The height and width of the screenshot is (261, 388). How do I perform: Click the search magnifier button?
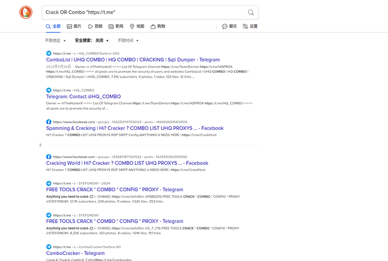point(251,12)
